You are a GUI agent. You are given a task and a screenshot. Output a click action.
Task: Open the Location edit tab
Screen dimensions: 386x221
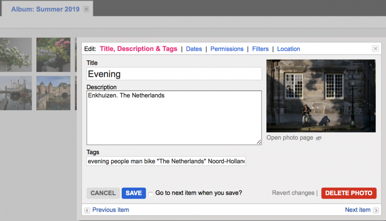point(288,49)
